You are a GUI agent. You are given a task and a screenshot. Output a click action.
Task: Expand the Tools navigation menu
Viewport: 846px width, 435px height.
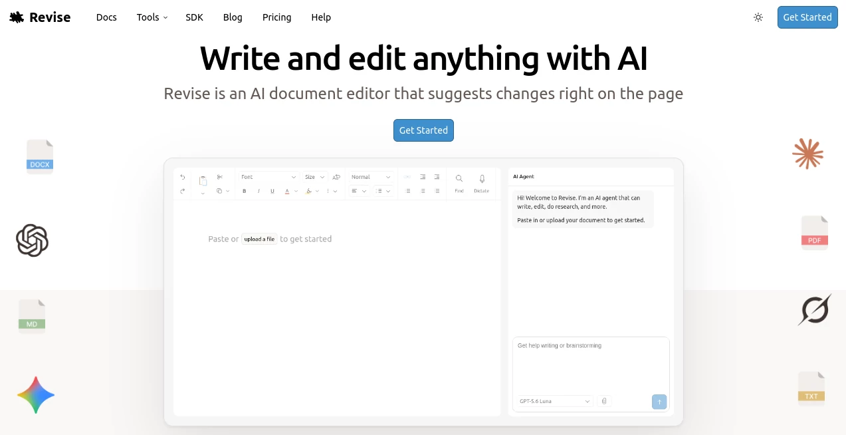click(152, 17)
